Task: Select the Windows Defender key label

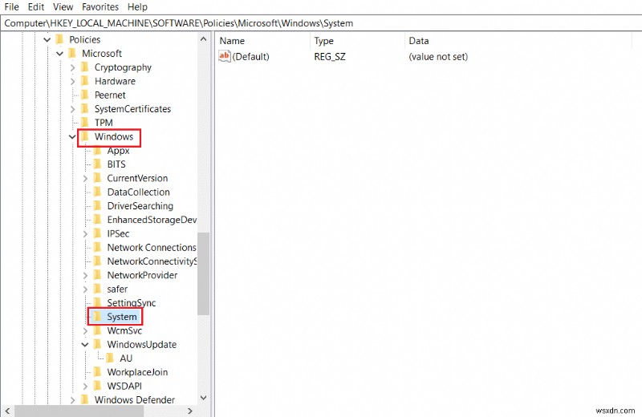Action: tap(135, 400)
